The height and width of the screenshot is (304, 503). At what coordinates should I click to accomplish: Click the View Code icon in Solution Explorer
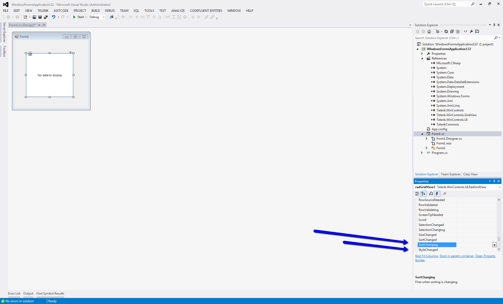pos(466,31)
